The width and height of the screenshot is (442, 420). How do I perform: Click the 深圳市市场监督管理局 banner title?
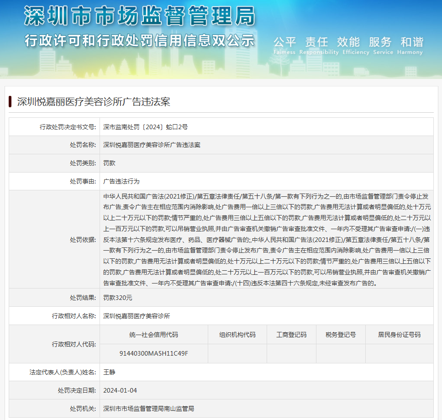(x=140, y=16)
